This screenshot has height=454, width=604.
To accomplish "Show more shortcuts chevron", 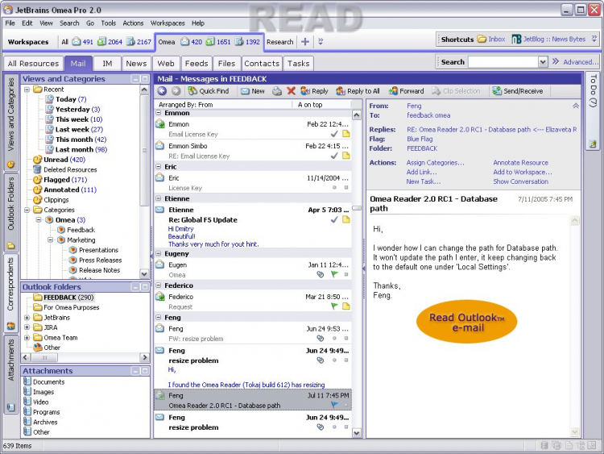I will coord(594,39).
